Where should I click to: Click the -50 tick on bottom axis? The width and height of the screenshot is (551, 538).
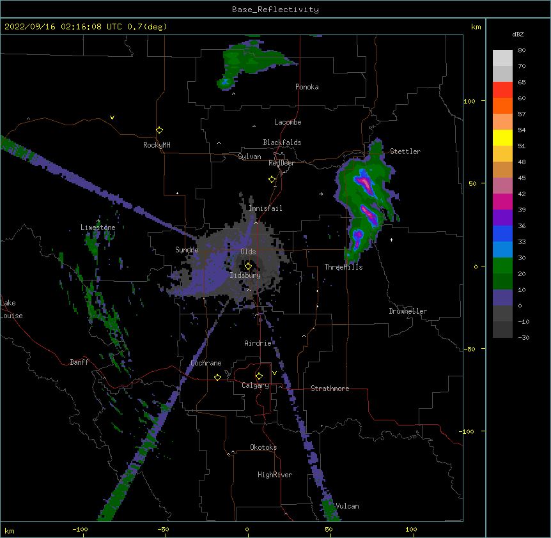[163, 529]
